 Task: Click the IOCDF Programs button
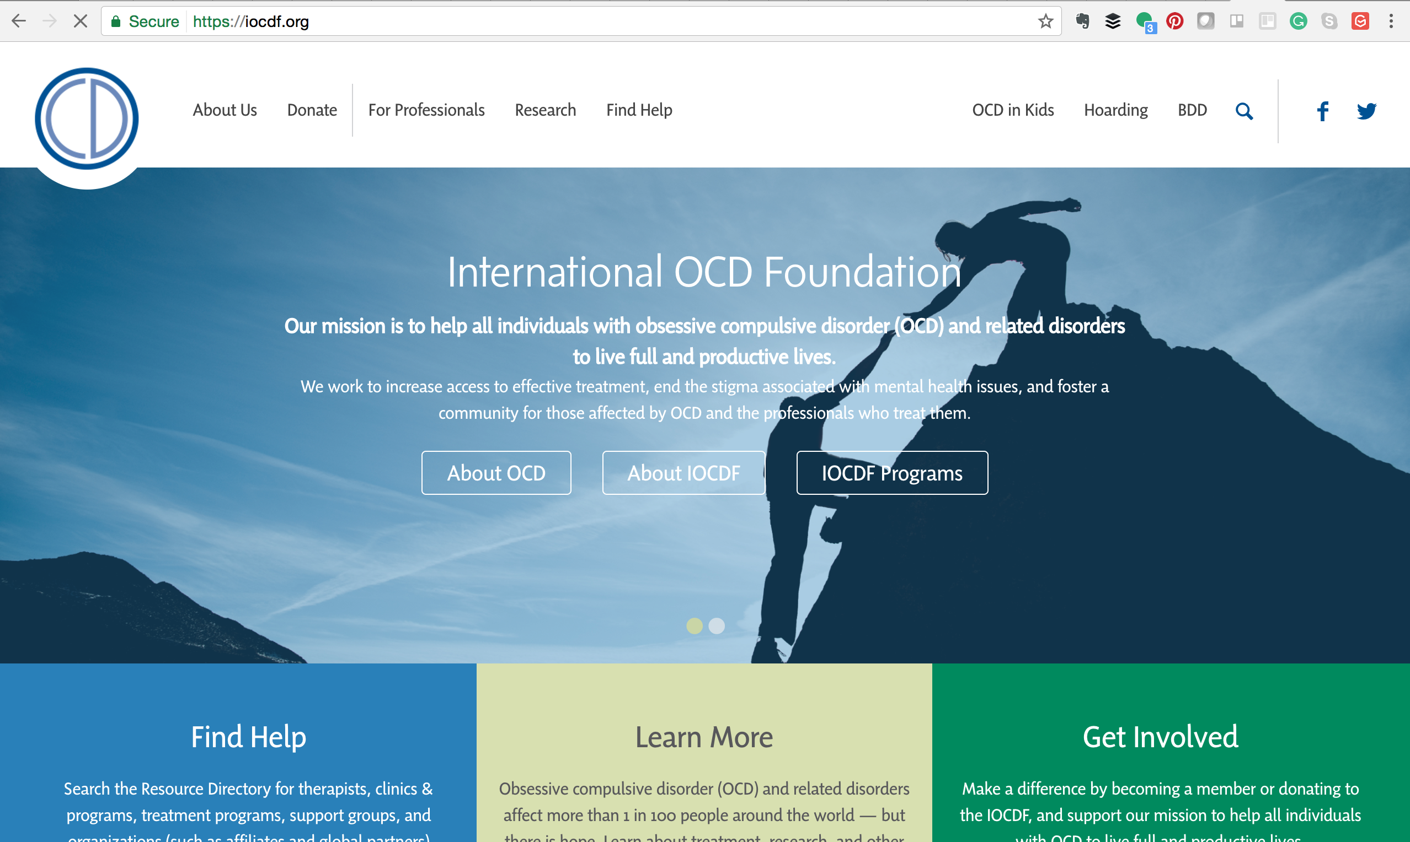pyautogui.click(x=891, y=473)
